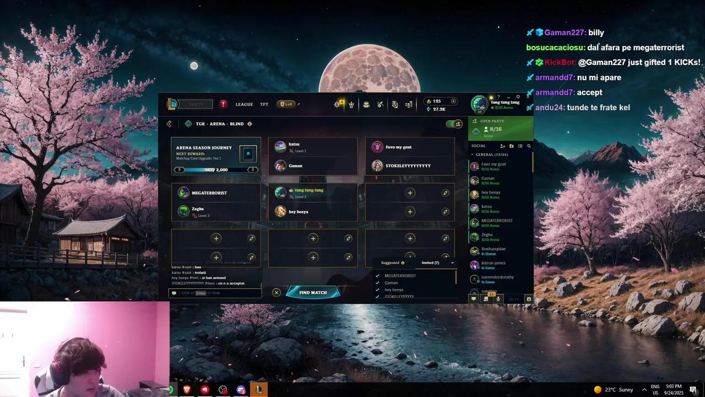Show info for TGR Arena Blind mode
The height and width of the screenshot is (397, 705).
[x=250, y=124]
